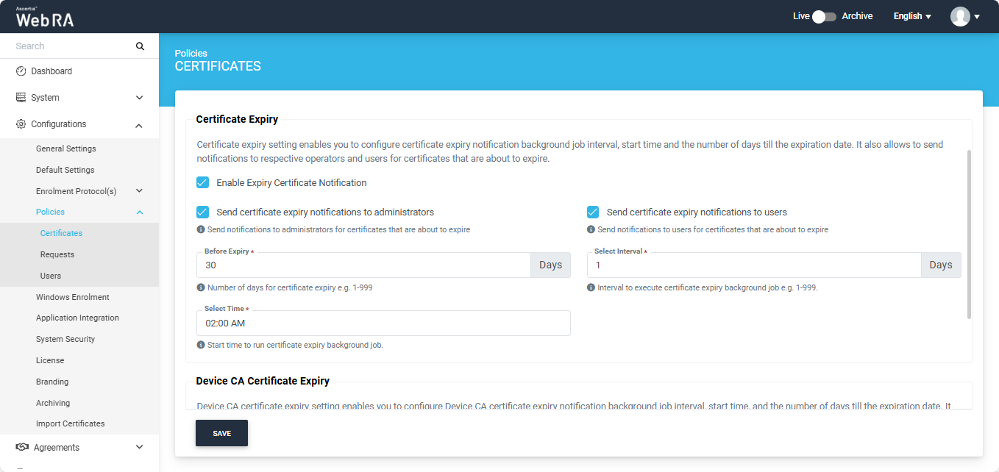
Task: Open General Settings link
Action: [66, 149]
